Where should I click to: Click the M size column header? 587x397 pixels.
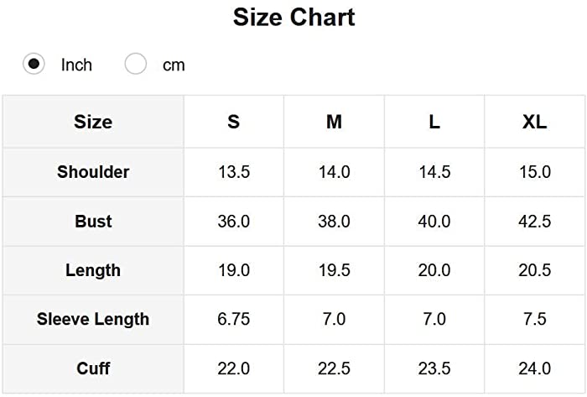[334, 122]
